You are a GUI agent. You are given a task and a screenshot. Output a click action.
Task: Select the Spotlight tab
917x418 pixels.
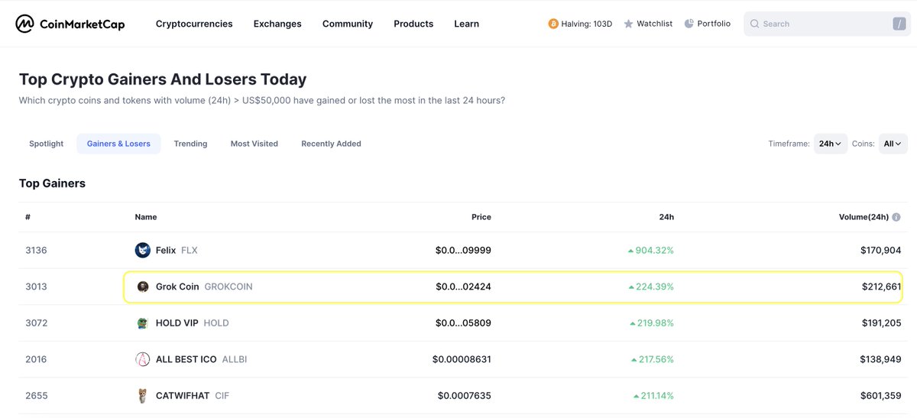coord(47,144)
